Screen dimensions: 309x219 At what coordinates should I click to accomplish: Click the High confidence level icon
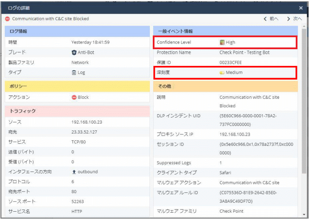222,42
